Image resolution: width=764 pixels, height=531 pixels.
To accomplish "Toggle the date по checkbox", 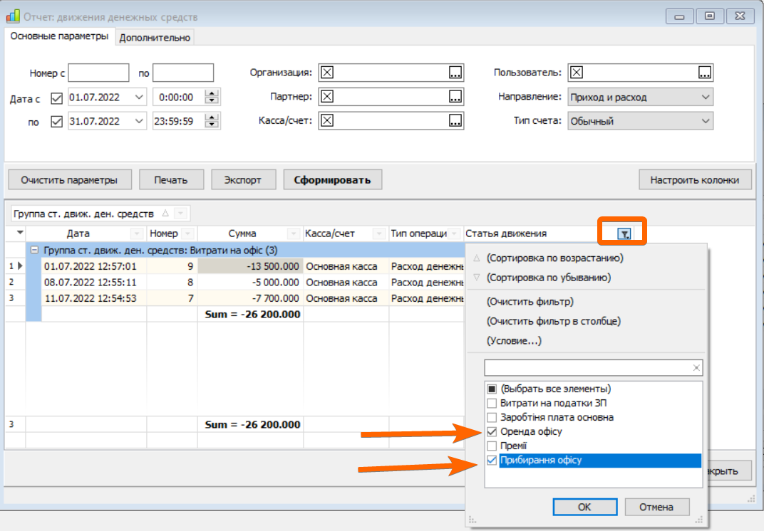I will point(56,121).
